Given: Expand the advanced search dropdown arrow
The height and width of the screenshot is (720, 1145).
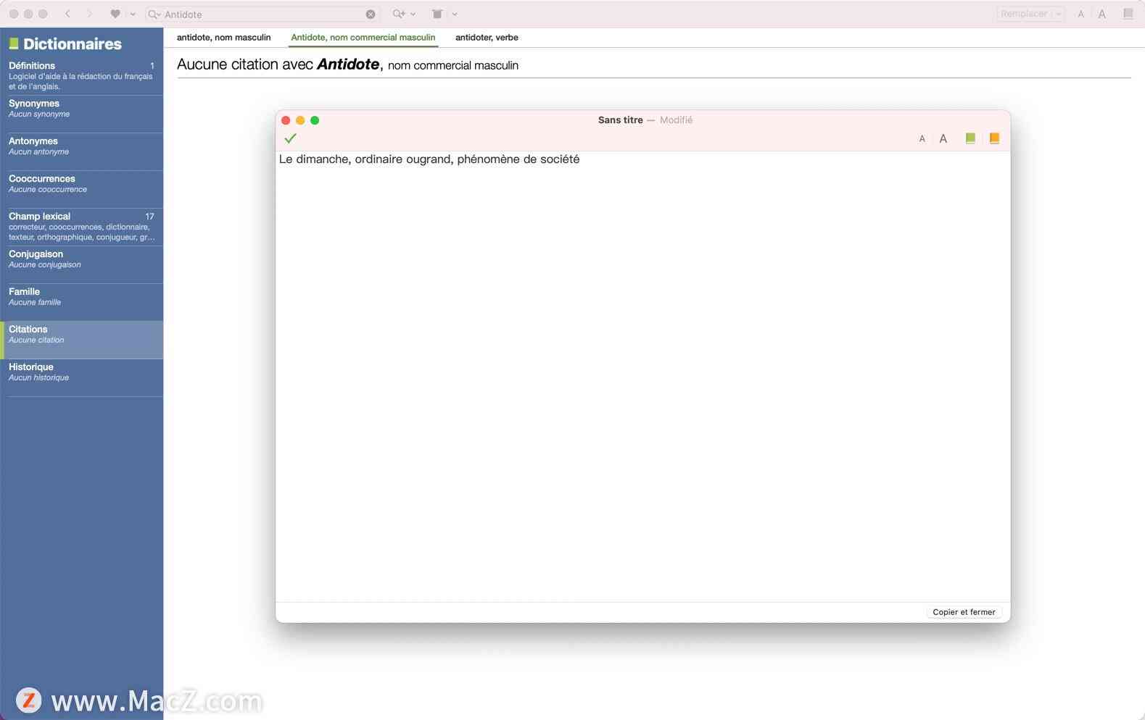Looking at the screenshot, I should pyautogui.click(x=413, y=14).
